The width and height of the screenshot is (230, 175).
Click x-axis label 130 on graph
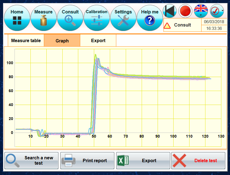point(221,136)
